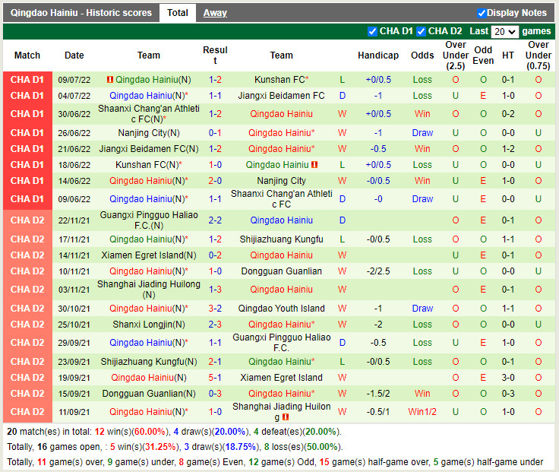Toggle the Display Notes checkbox
Image resolution: width=559 pixels, height=472 pixels.
[482, 13]
